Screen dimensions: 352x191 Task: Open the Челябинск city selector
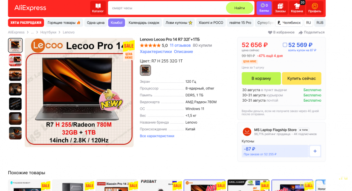click(289, 23)
